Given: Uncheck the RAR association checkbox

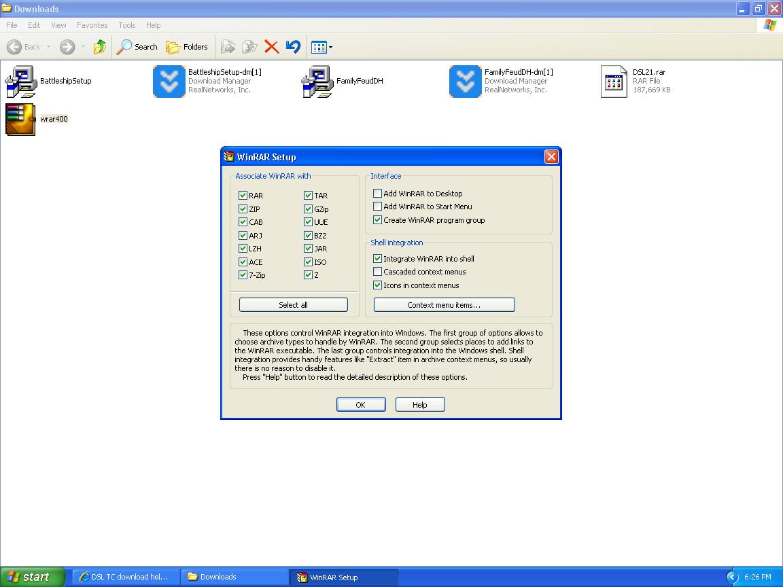Looking at the screenshot, I should click(243, 195).
